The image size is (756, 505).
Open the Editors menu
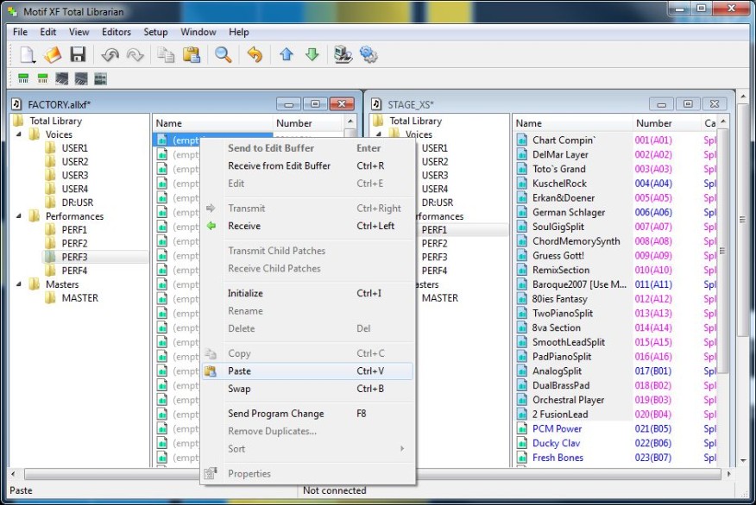pyautogui.click(x=117, y=32)
